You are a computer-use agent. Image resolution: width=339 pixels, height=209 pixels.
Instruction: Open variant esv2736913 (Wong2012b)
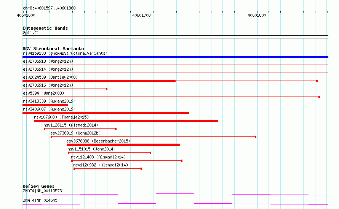(x=48, y=61)
